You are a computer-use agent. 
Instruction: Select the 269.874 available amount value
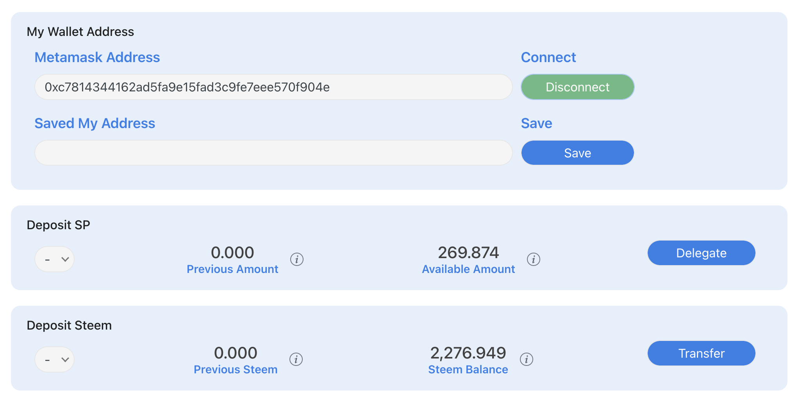click(468, 253)
